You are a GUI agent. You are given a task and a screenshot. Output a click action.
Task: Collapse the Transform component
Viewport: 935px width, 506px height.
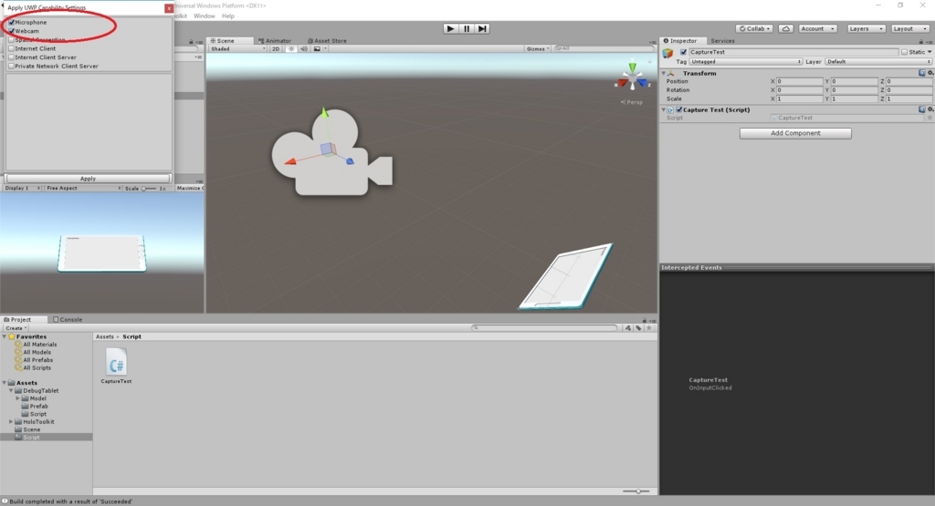(x=664, y=73)
